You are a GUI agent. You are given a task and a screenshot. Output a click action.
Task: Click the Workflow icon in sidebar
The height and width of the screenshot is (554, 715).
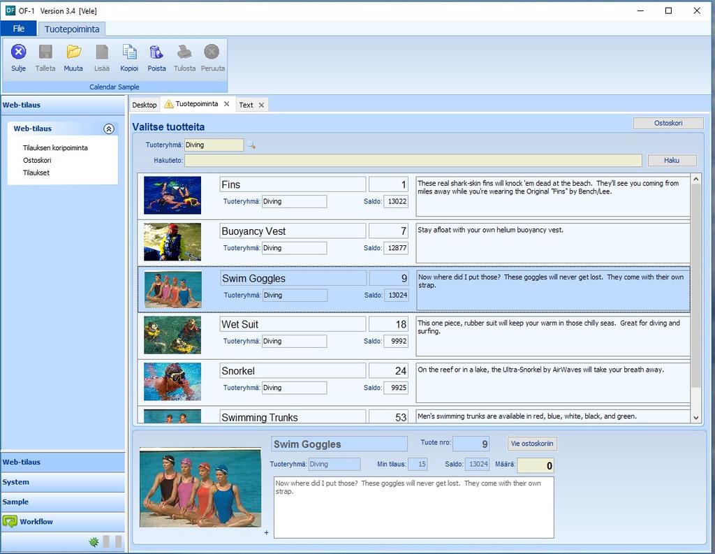[x=10, y=521]
